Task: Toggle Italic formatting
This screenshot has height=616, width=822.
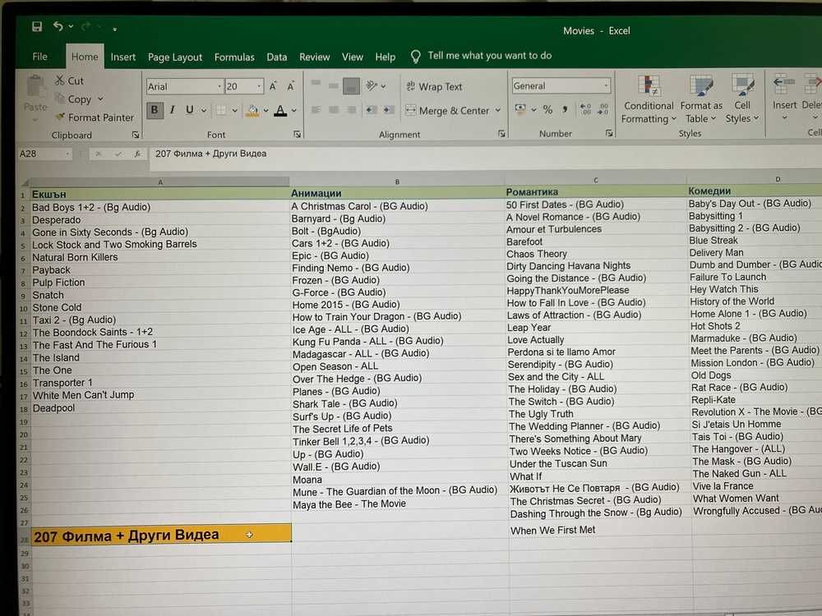Action: 172,110
